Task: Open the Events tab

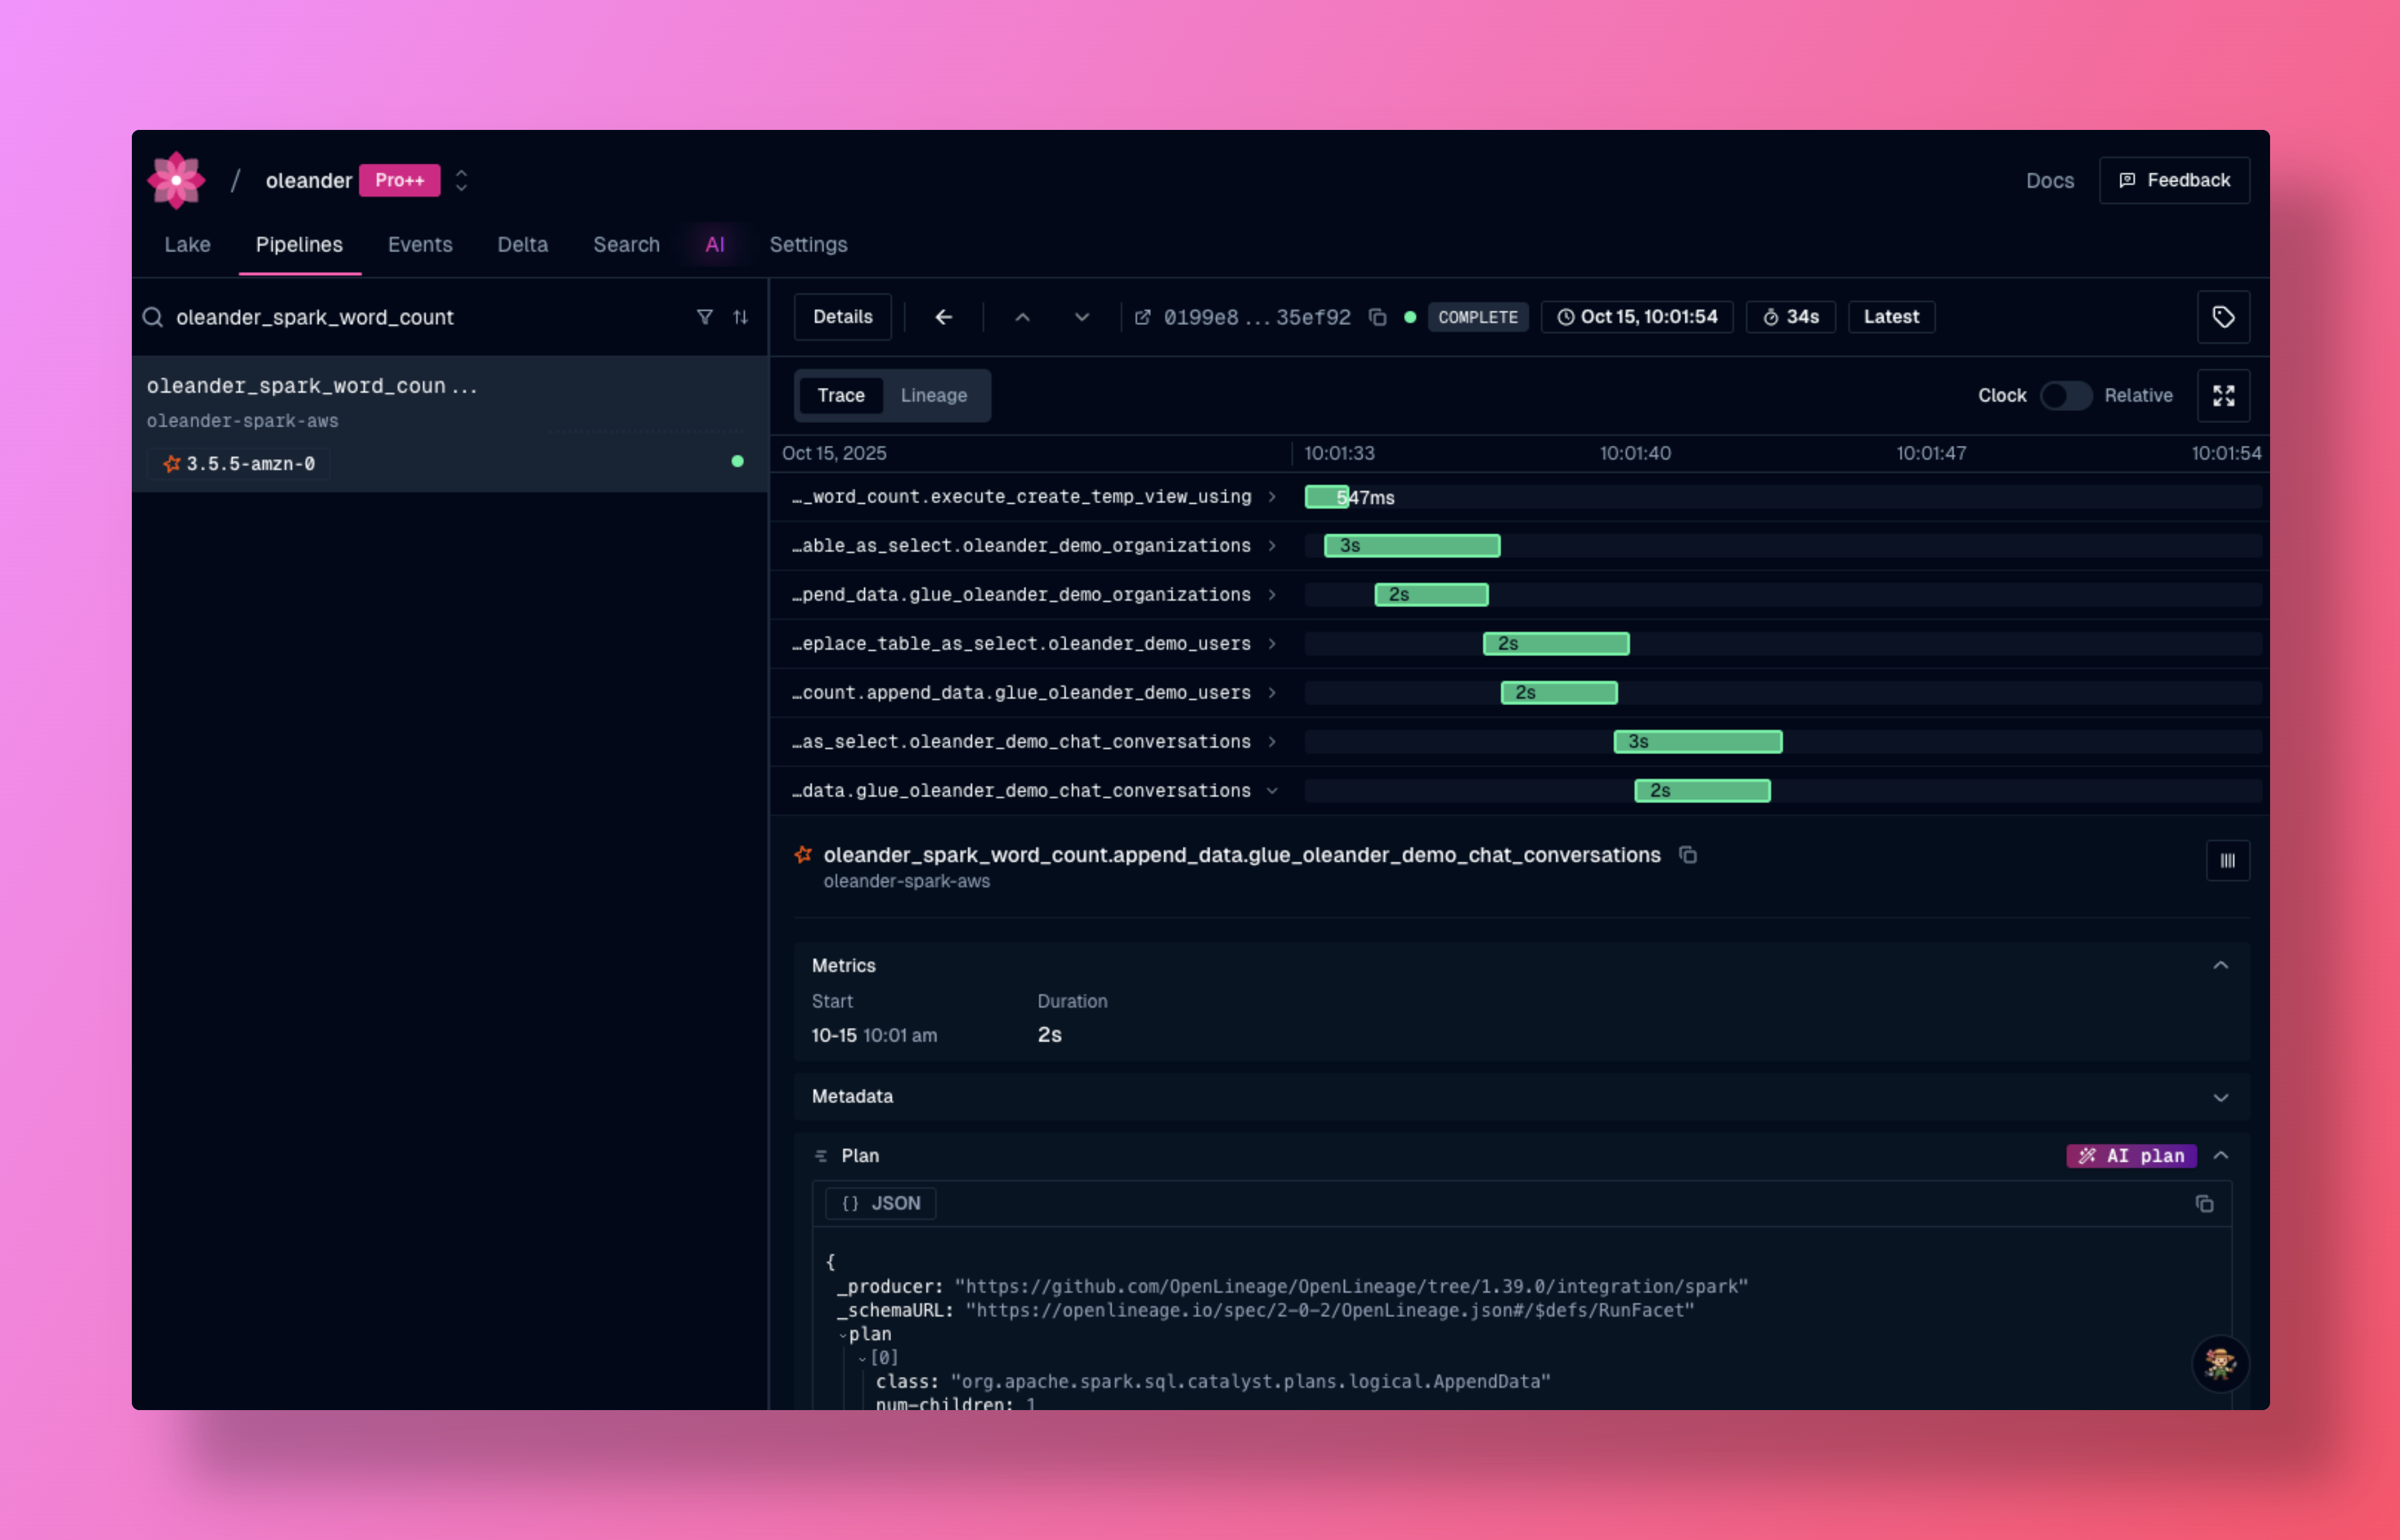Action: (x=420, y=245)
